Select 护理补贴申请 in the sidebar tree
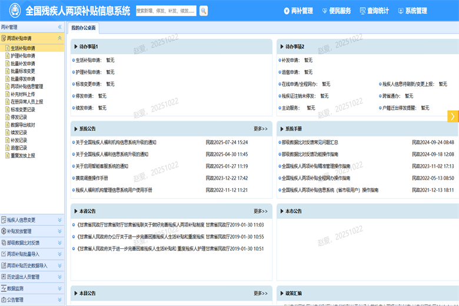This screenshot has width=459, height=306. 22,56
